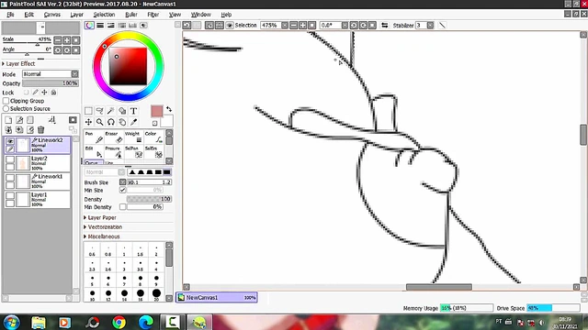
Task: Choose the Weight linework tool
Action: [134, 137]
